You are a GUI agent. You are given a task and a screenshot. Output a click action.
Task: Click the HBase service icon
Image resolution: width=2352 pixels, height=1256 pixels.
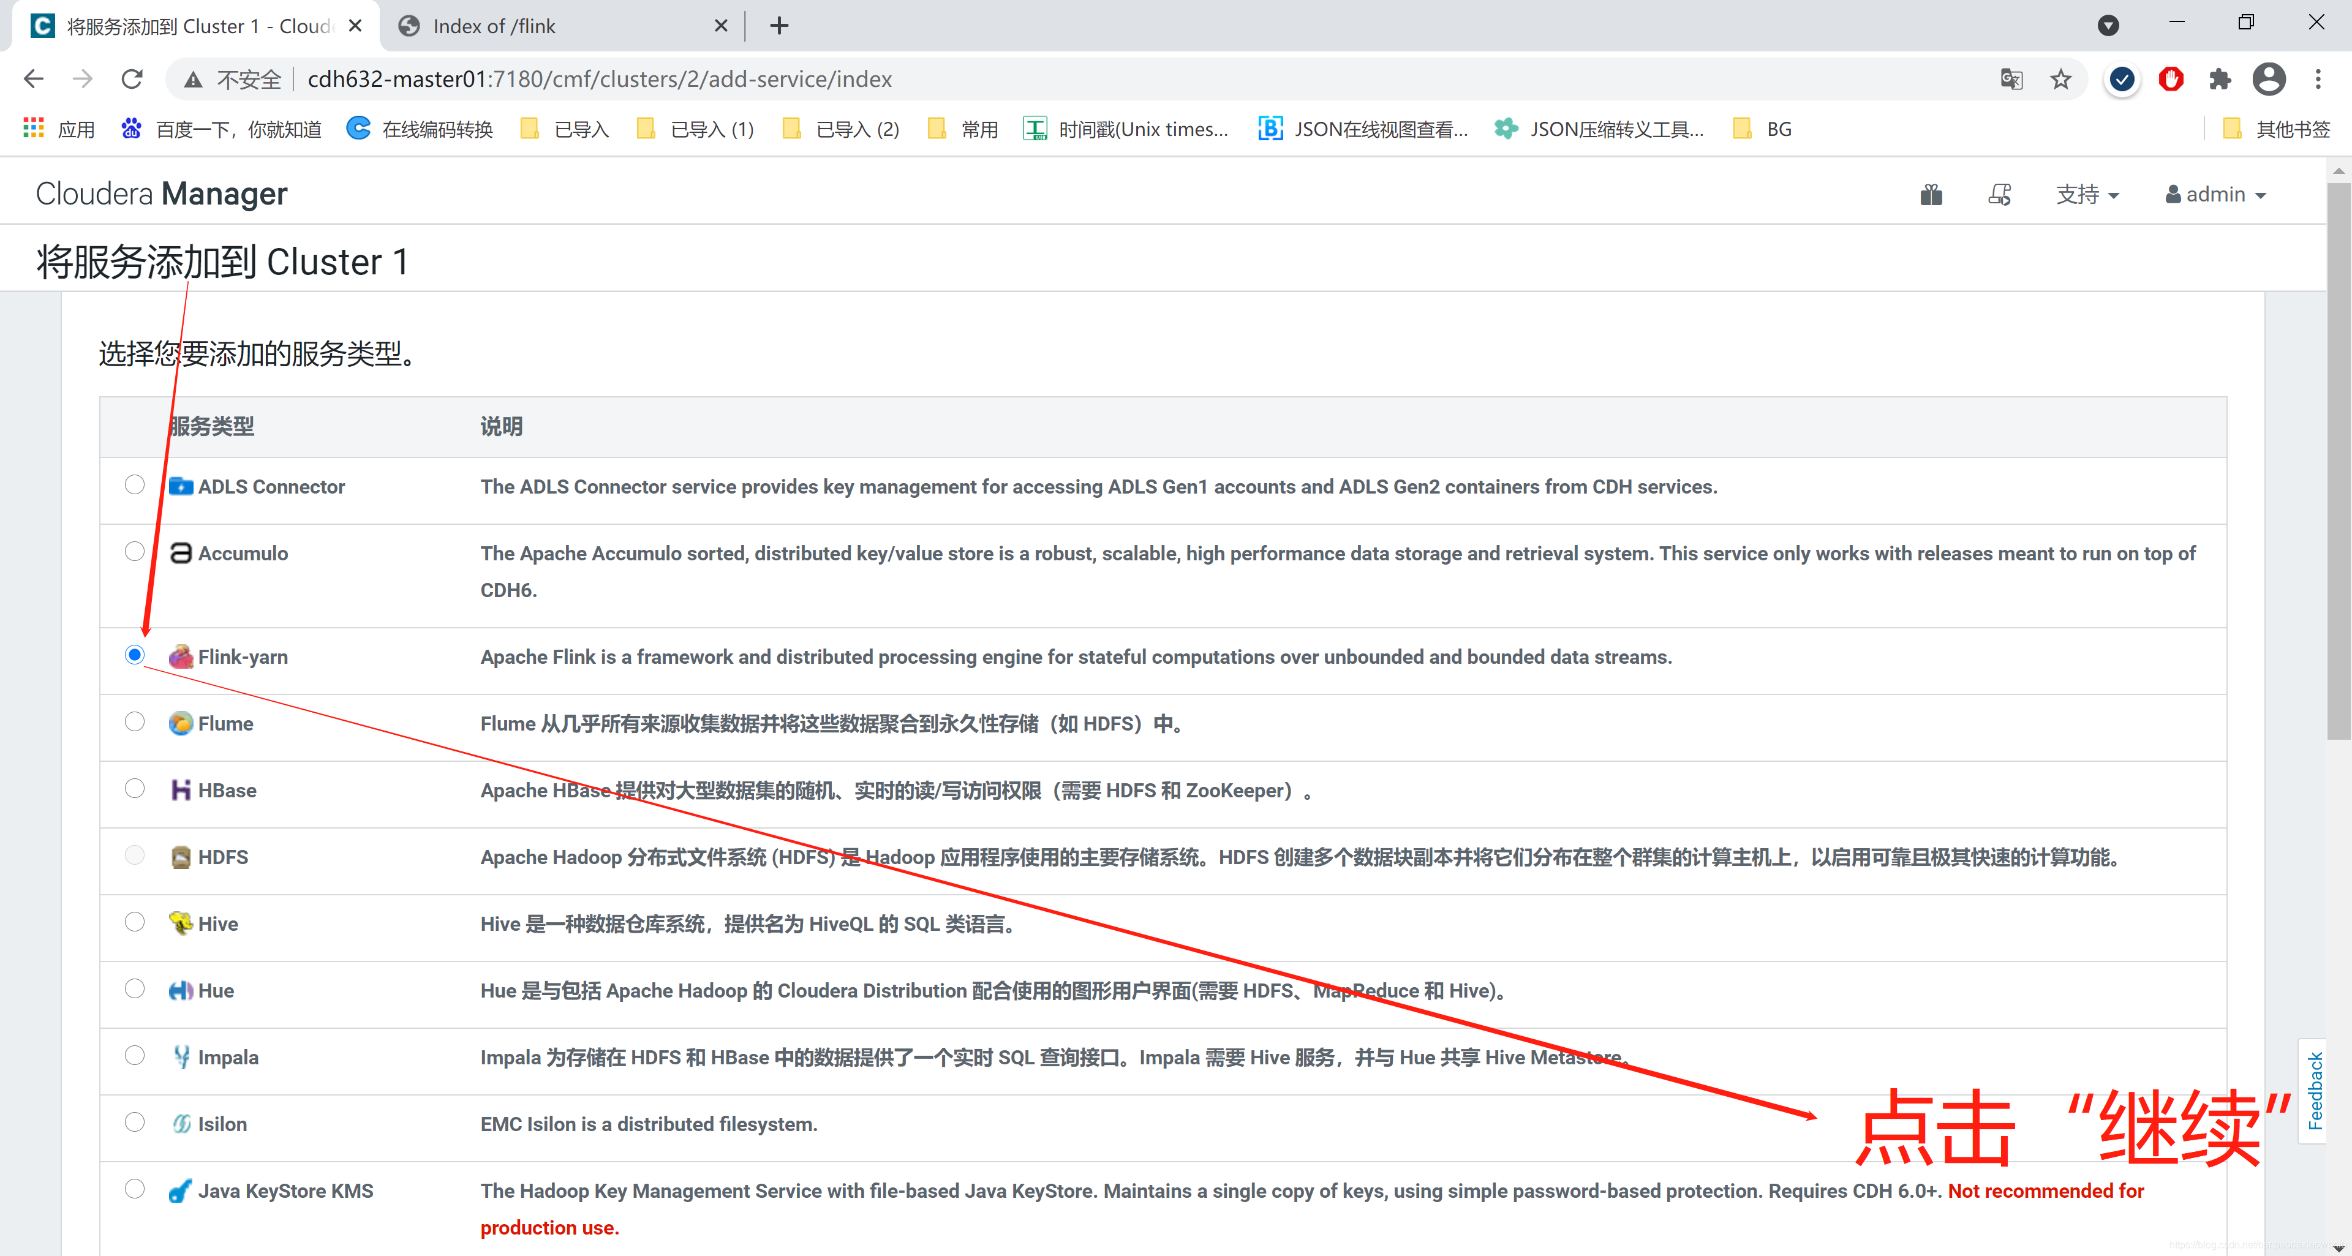(x=181, y=789)
